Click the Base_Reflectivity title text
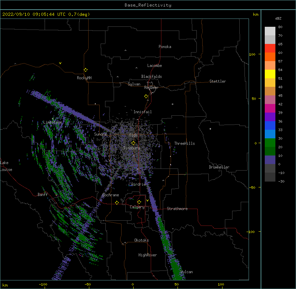 point(148,5)
